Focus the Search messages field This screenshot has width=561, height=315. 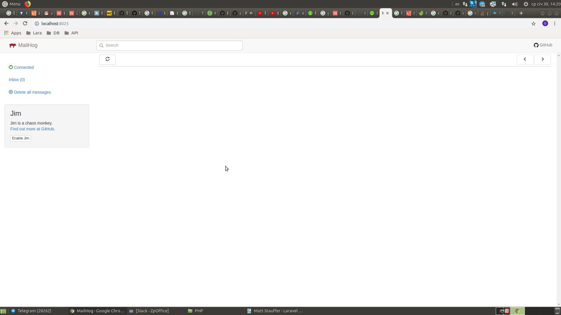(170, 45)
